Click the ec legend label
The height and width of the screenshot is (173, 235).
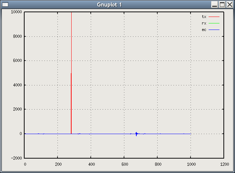[204, 30]
